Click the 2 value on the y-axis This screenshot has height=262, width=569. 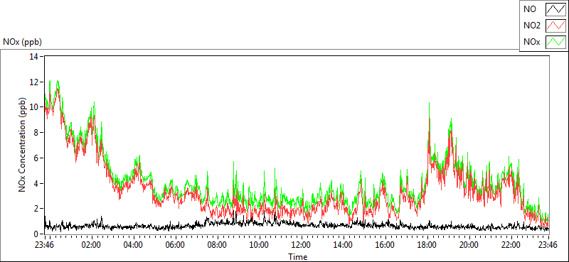point(37,209)
